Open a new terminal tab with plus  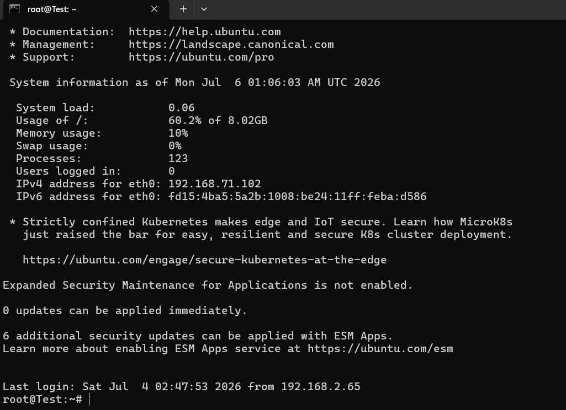click(183, 9)
